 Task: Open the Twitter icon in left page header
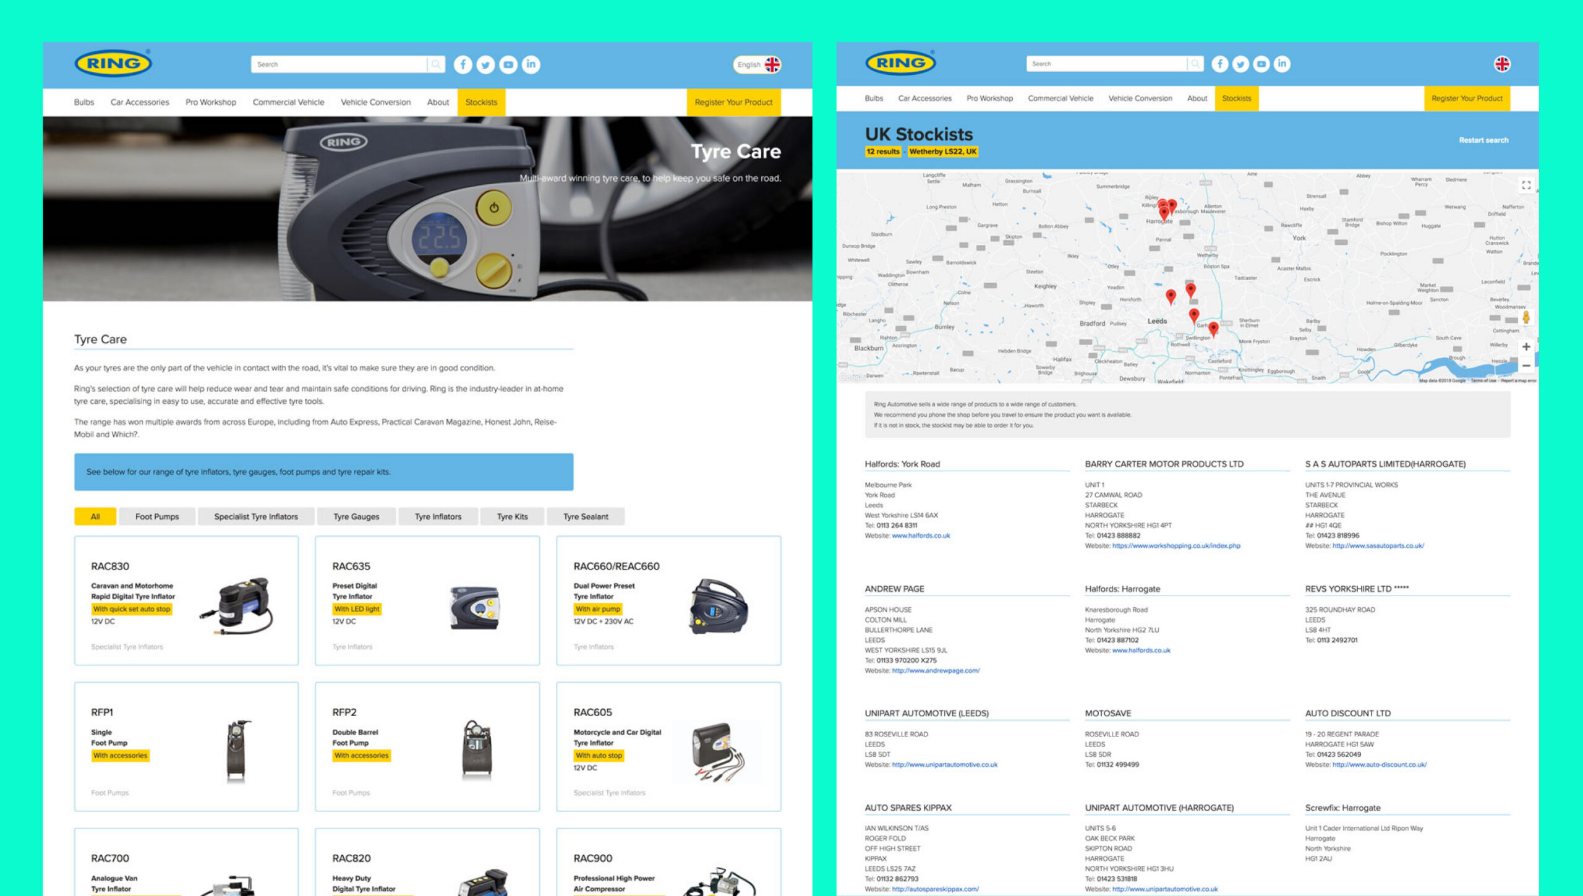pos(485,64)
